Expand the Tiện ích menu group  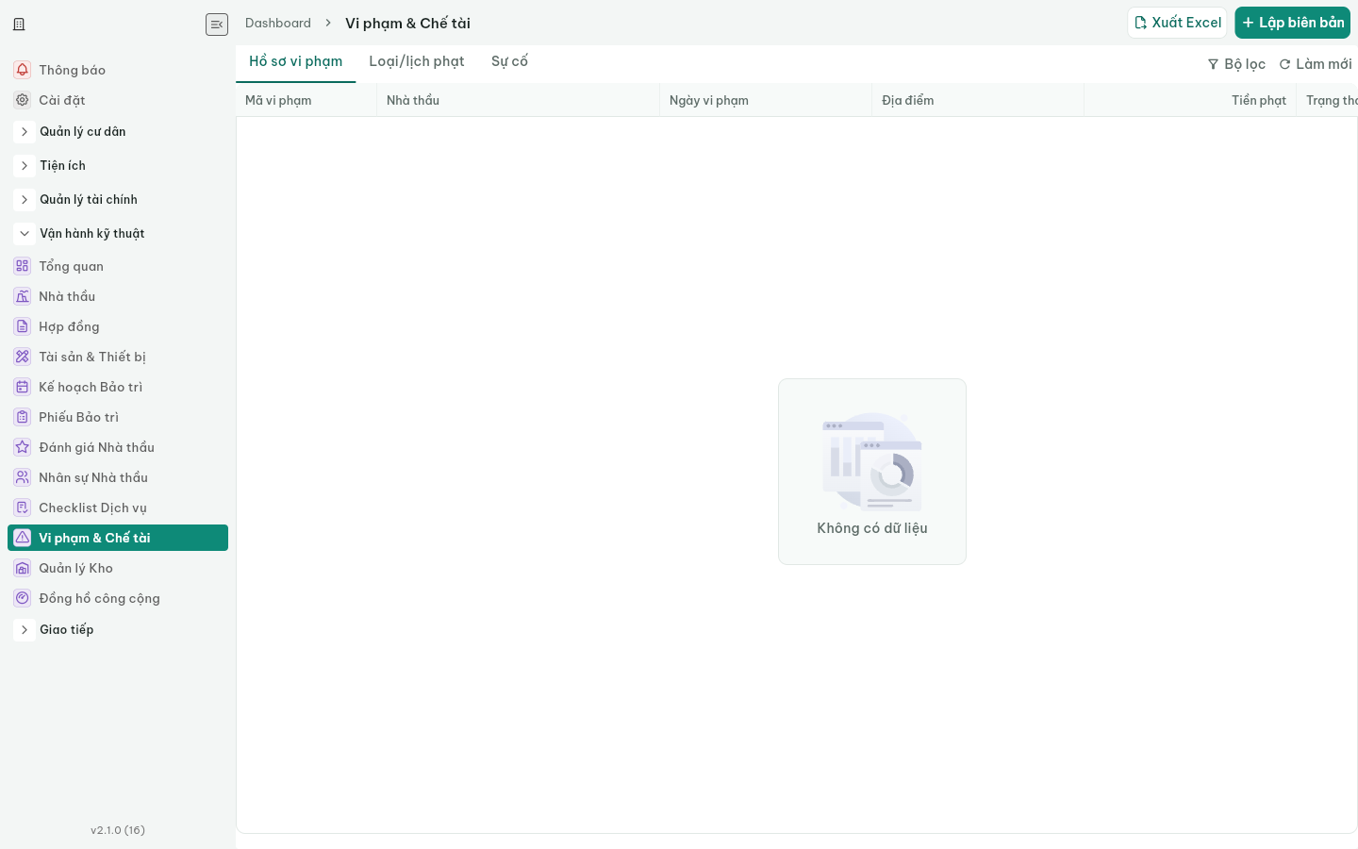point(25,166)
